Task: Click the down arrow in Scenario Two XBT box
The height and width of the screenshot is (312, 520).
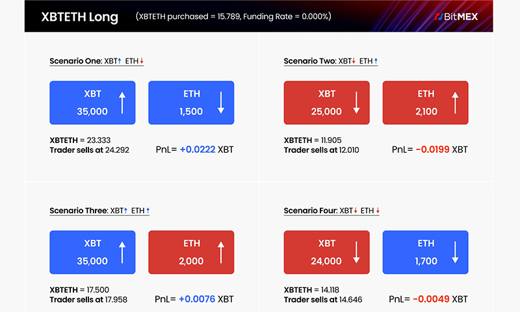Action: point(356,103)
